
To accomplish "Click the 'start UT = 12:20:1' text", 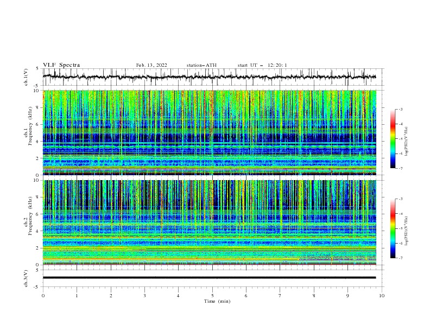I will pos(262,65).
